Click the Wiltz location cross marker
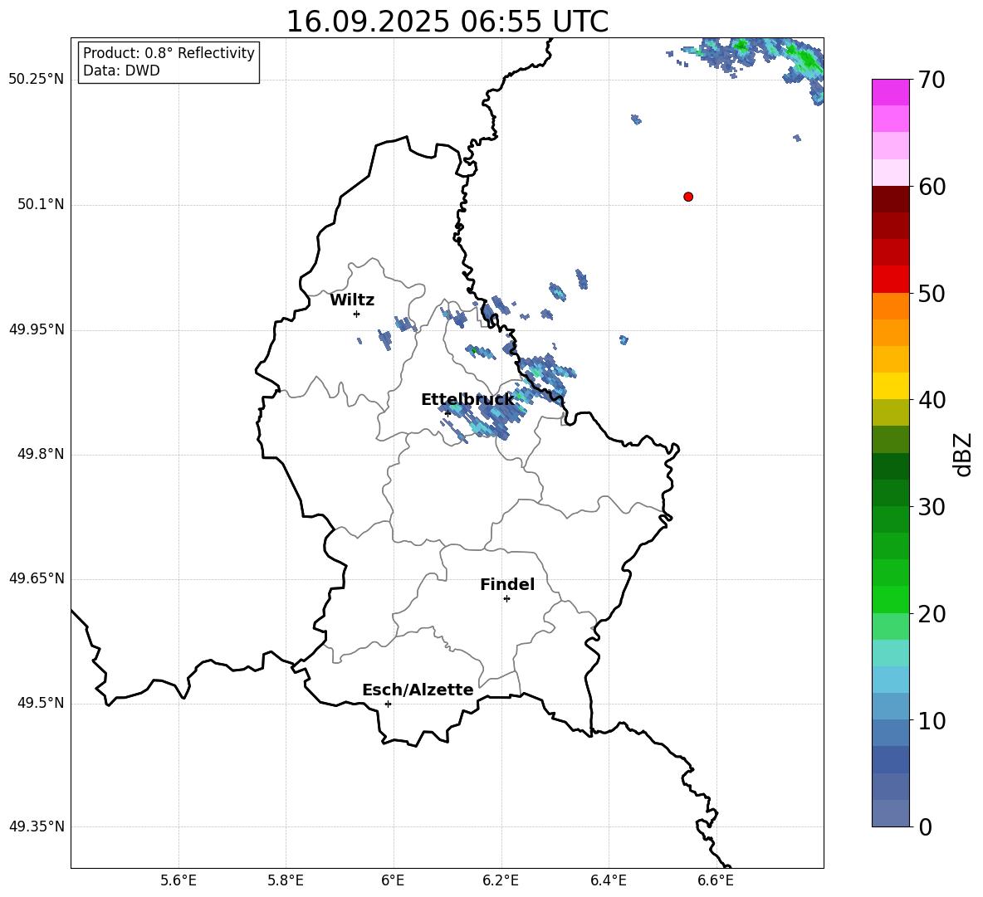 (x=357, y=314)
